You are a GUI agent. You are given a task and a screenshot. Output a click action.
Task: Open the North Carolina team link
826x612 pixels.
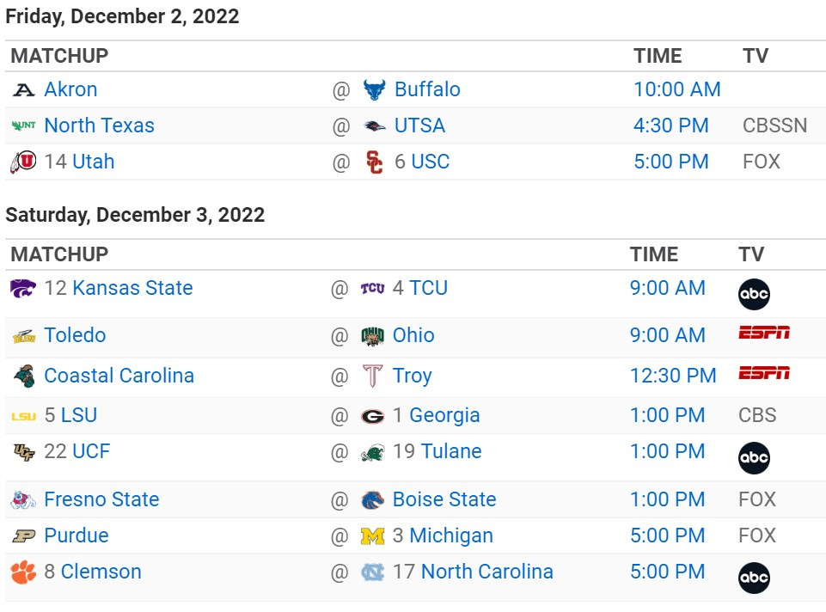486,572
